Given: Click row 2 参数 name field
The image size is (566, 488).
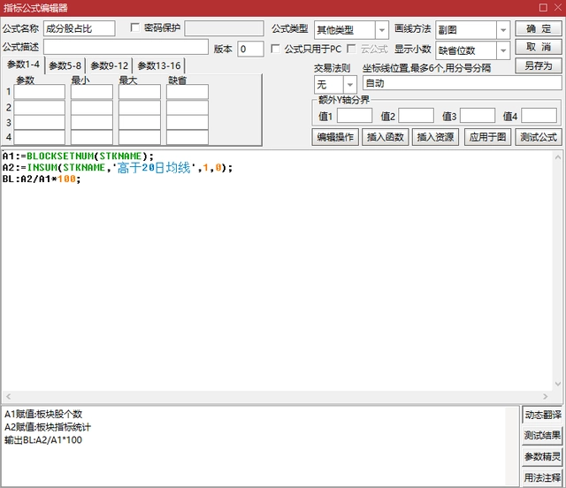Looking at the screenshot, I should [39, 107].
